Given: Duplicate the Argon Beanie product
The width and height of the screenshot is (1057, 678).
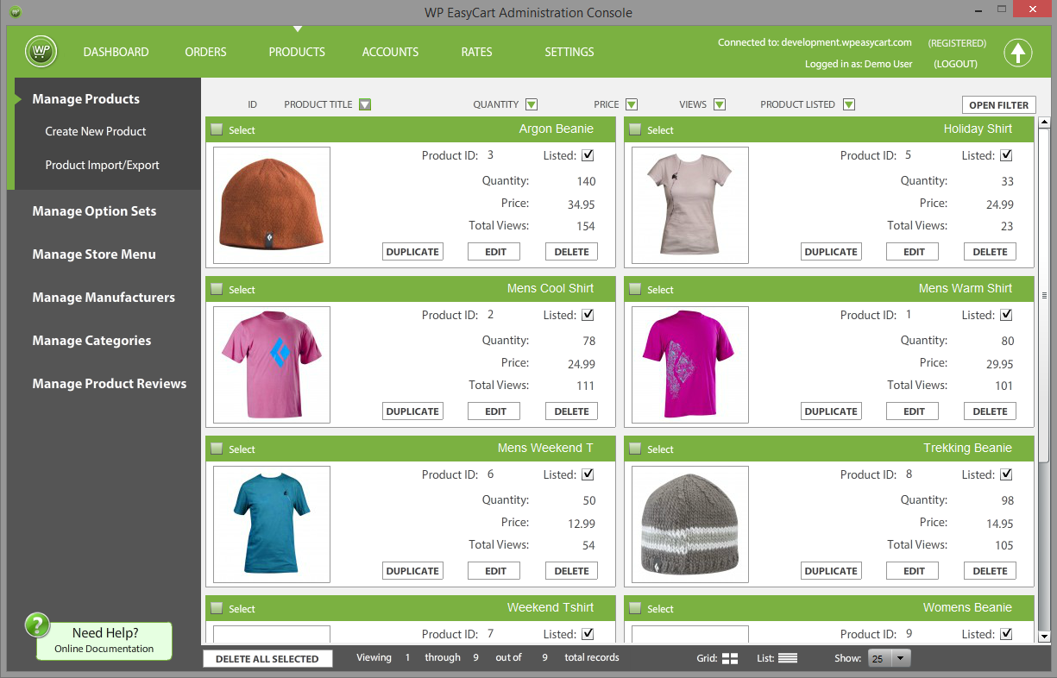Looking at the screenshot, I should click(412, 252).
